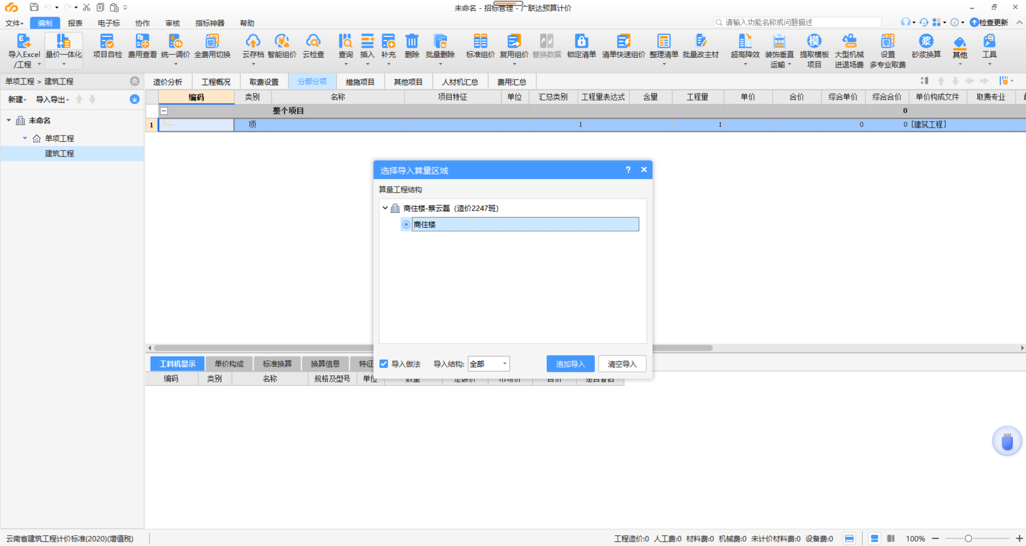Click the 清空导入 button
The image size is (1026, 546).
[x=622, y=364]
